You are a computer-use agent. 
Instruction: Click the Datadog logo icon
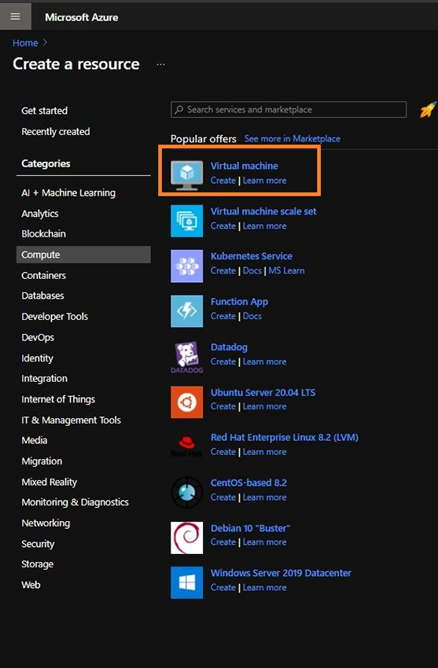coord(186,357)
